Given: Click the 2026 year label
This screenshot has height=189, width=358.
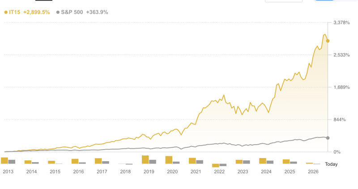Looking at the screenshot, I should tap(313, 172).
